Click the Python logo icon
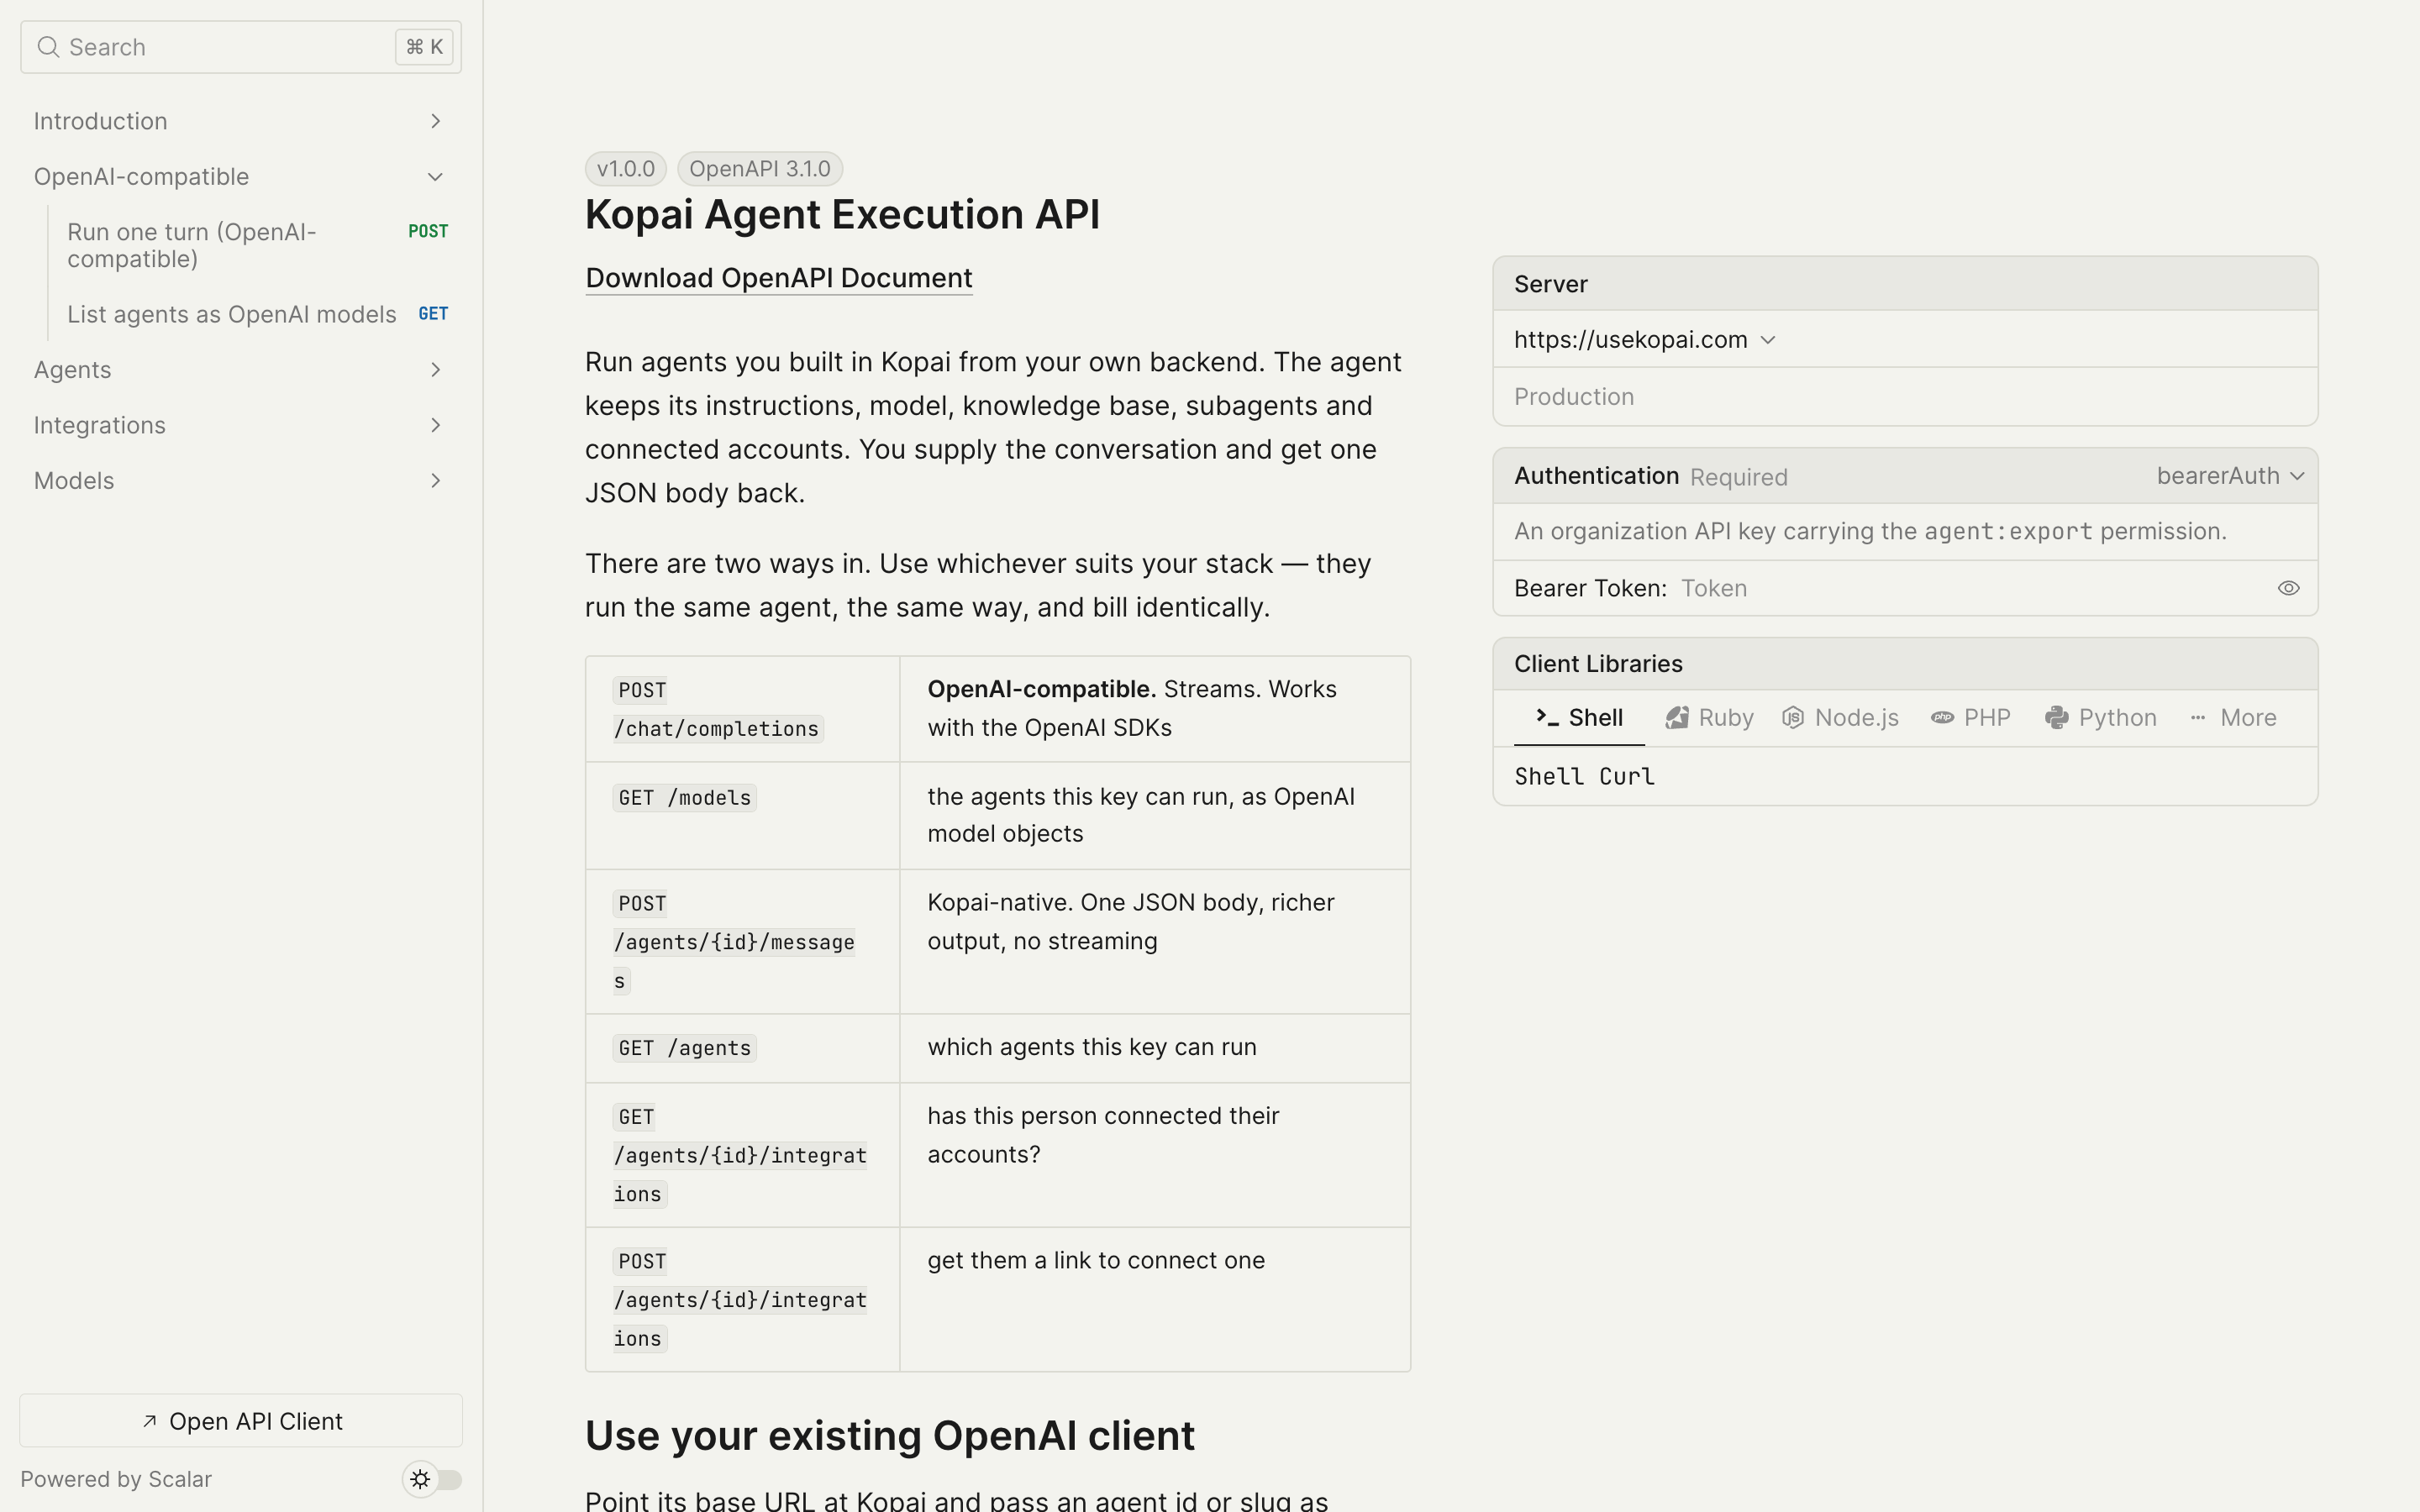Viewport: 2420px width, 1512px height. pos(2056,717)
